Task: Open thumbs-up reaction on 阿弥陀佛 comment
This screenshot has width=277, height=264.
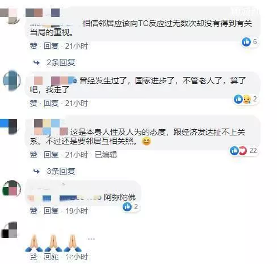Action: tap(131, 207)
